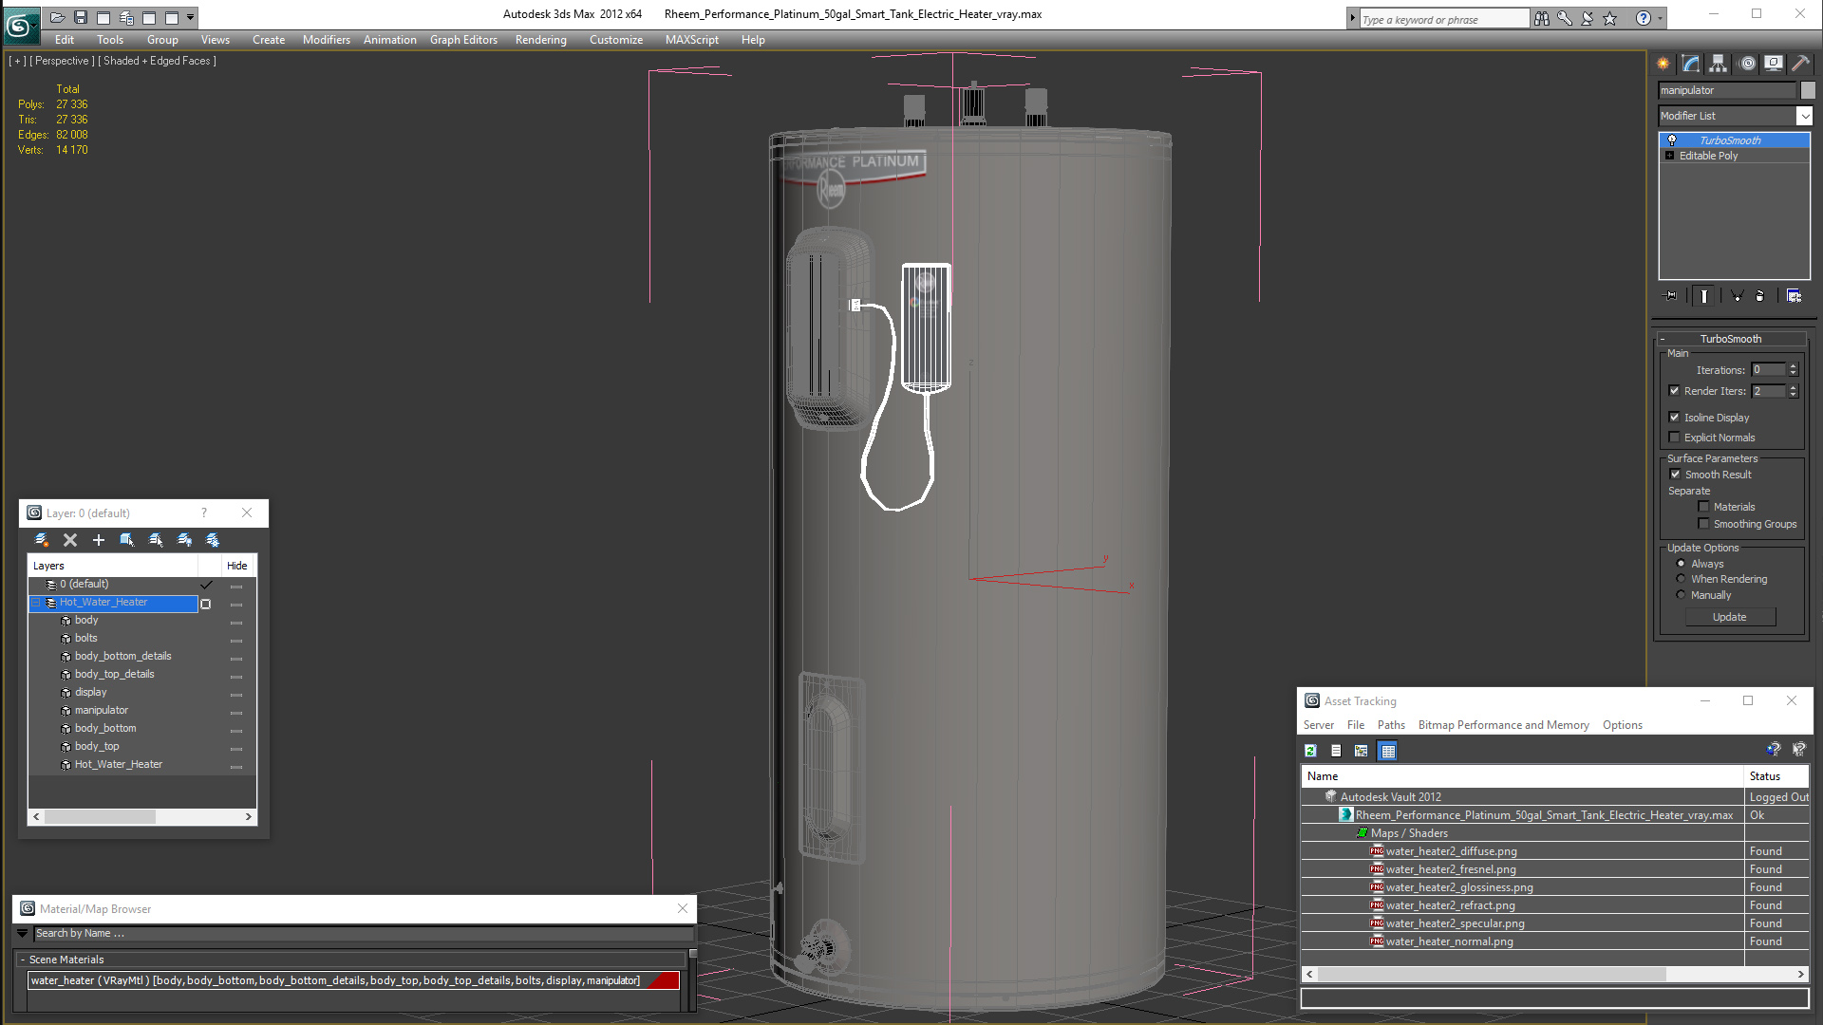Click Freeze/Unfreeze All Layers icon
This screenshot has width=1823, height=1025.
213,540
